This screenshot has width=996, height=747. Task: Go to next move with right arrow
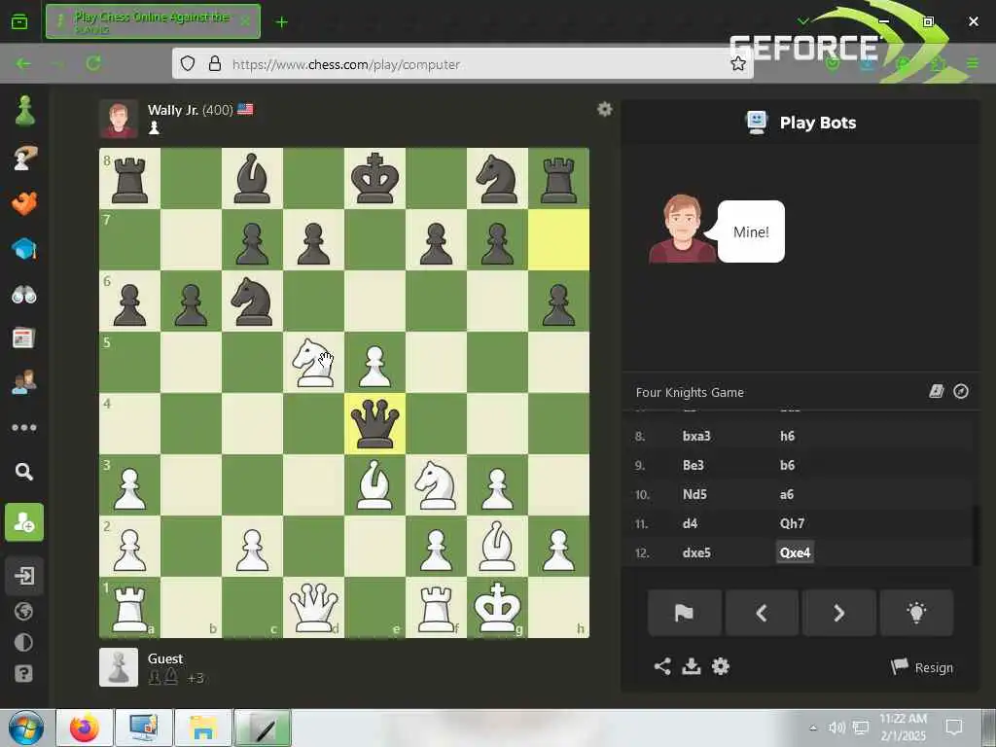click(839, 613)
